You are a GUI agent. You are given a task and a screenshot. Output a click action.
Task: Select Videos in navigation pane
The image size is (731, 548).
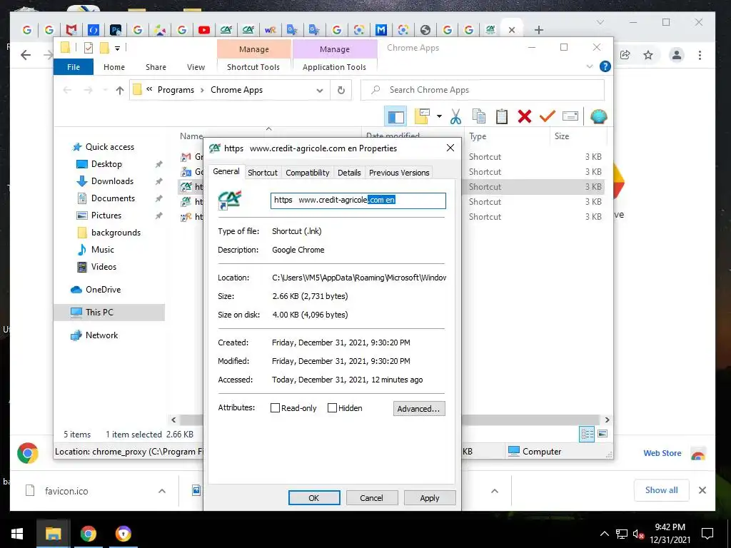[104, 267]
